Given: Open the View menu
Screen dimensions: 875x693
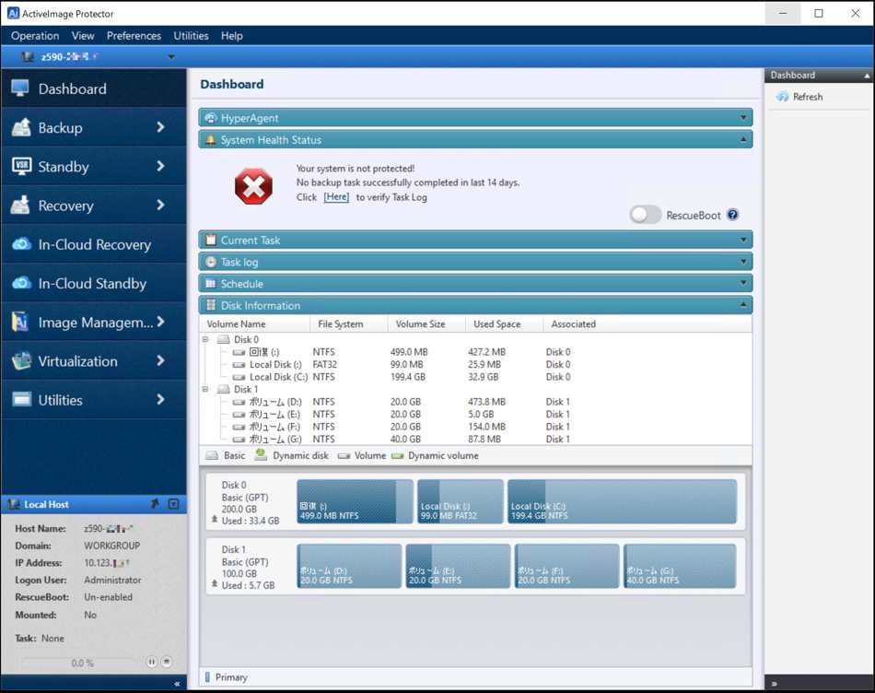Looking at the screenshot, I should coord(83,36).
